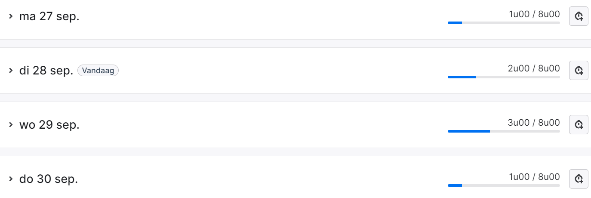Select the do 30 sep. day label
The height and width of the screenshot is (198, 591).
49,179
